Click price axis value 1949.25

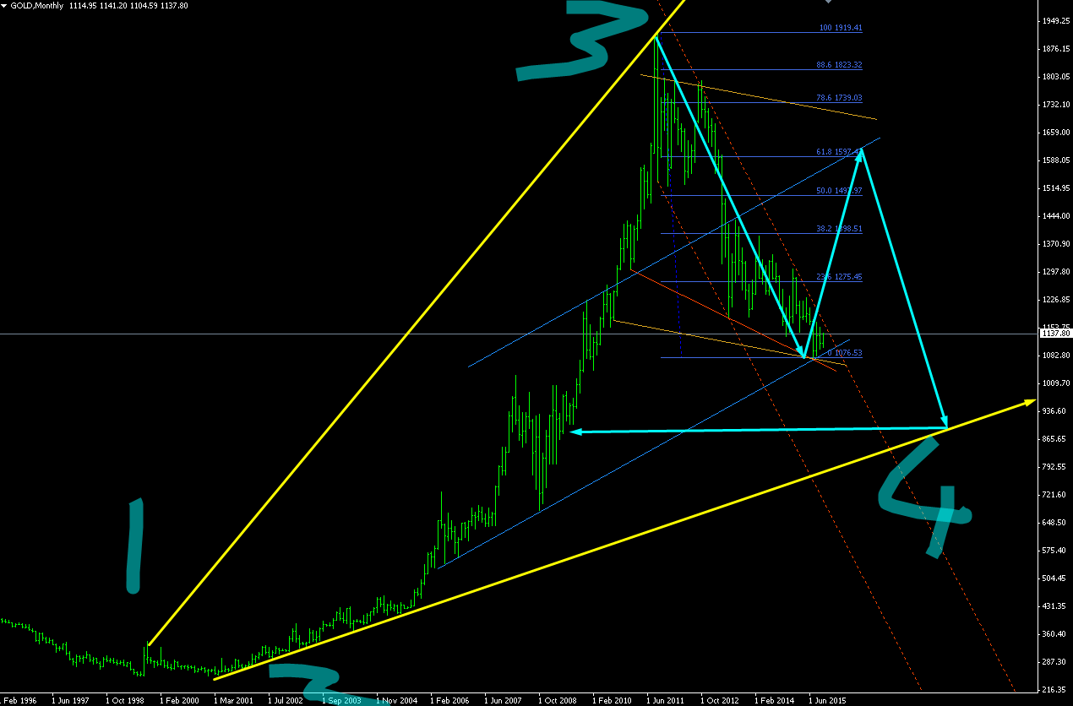point(1058,20)
